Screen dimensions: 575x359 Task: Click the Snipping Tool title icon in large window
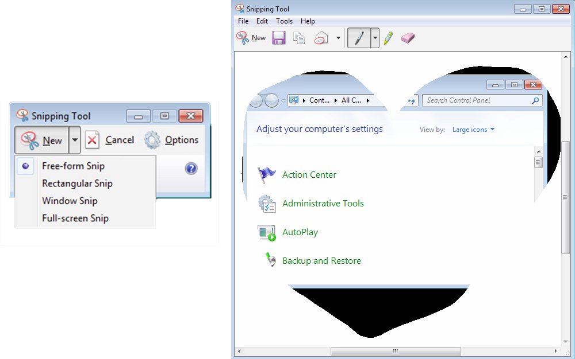[240, 8]
